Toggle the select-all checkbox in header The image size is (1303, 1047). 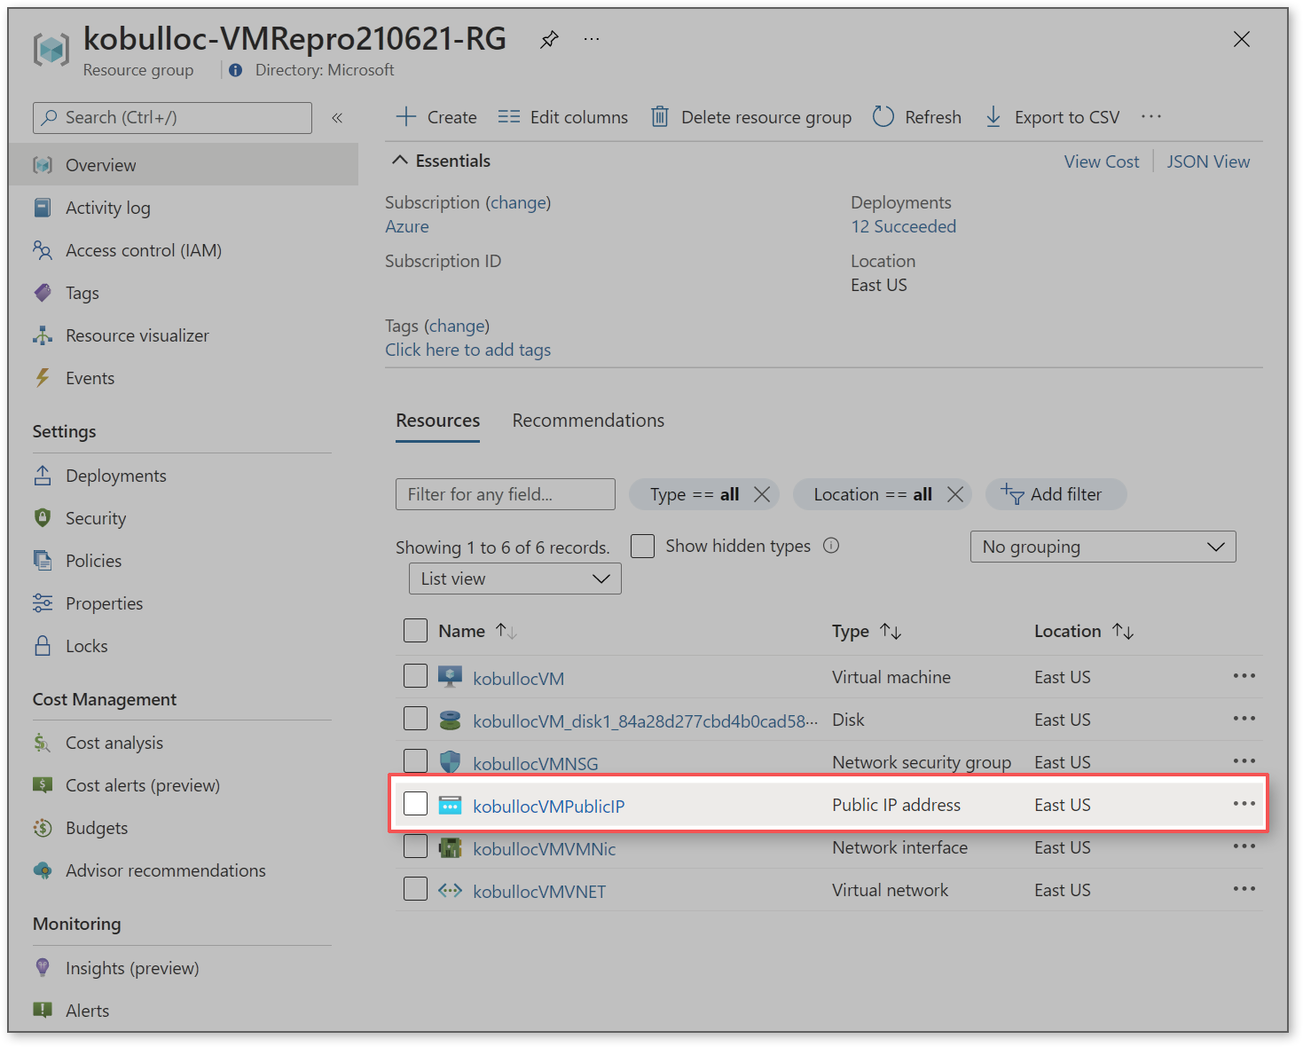tap(415, 630)
